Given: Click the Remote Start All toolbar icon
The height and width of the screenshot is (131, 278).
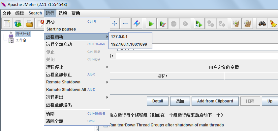Looking at the screenshot, I should coord(199,24).
